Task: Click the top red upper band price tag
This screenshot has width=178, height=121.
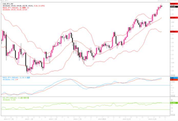Action: pyautogui.click(x=174, y=4)
